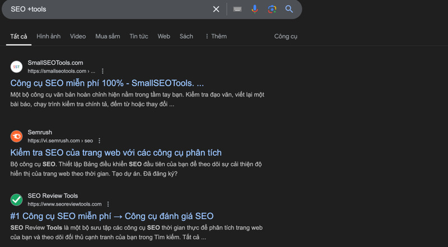Click the Semrush orange favicon

pos(17,136)
